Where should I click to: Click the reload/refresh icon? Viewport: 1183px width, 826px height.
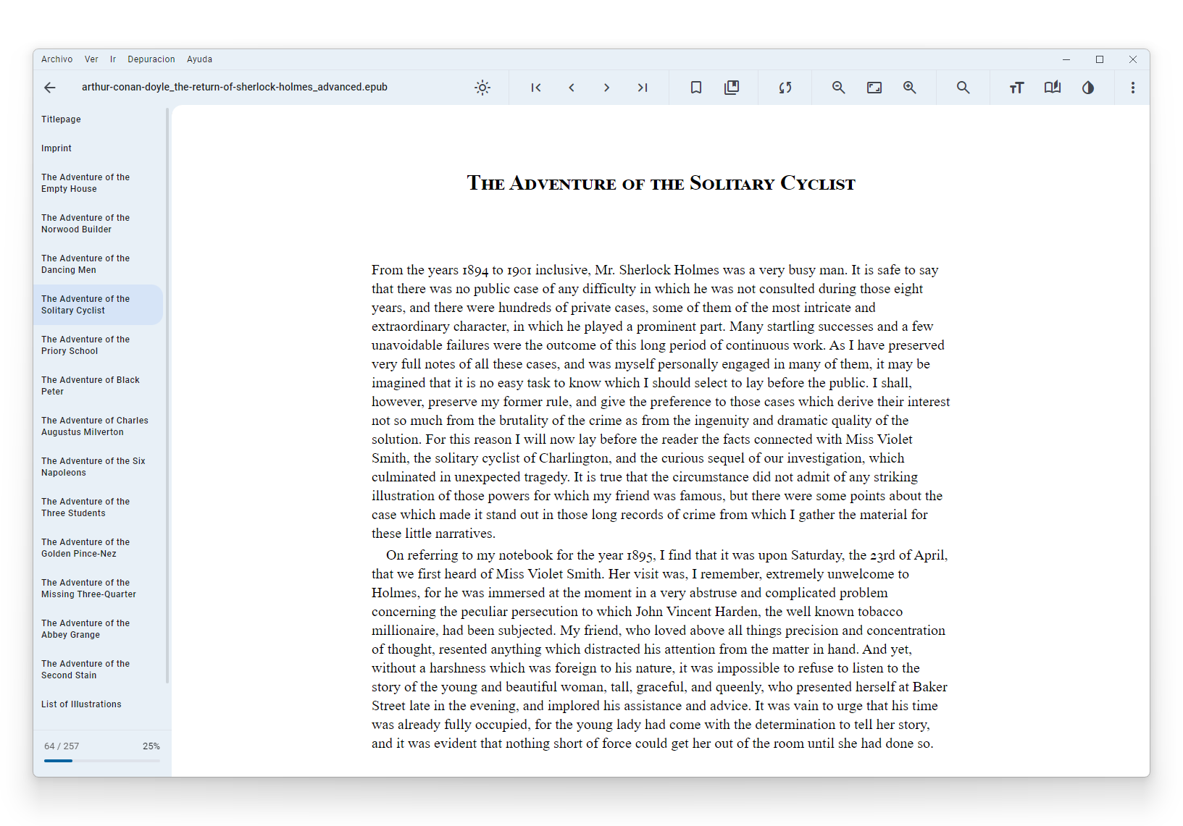[x=785, y=87]
